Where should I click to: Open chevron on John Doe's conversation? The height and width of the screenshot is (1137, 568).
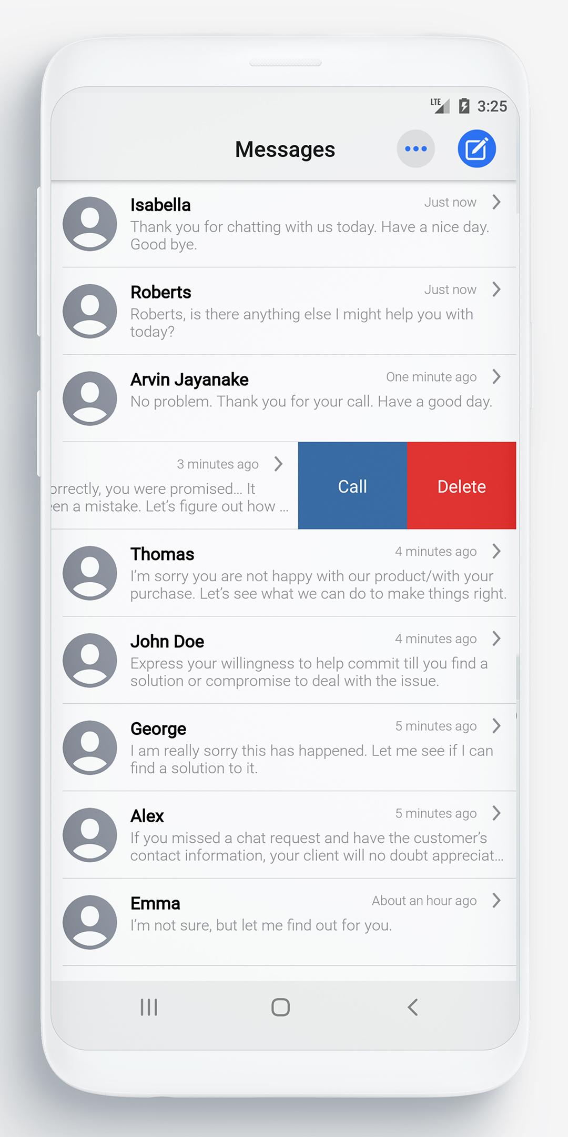point(496,639)
